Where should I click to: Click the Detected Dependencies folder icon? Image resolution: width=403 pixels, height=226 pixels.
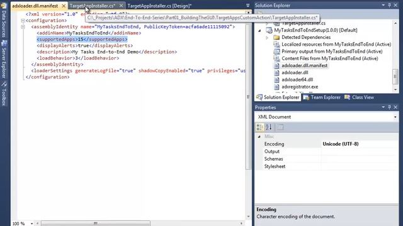point(276,38)
